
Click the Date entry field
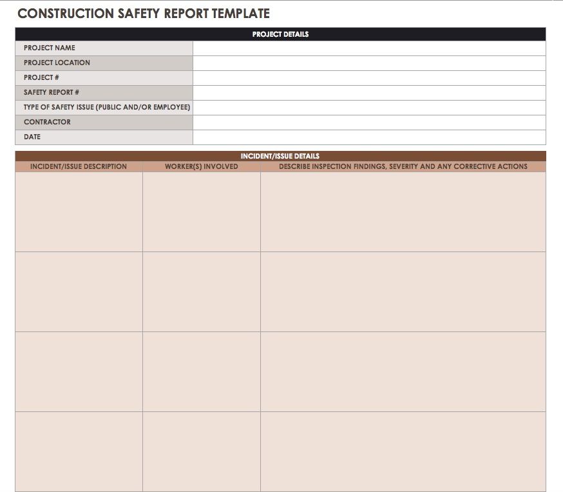coord(368,137)
